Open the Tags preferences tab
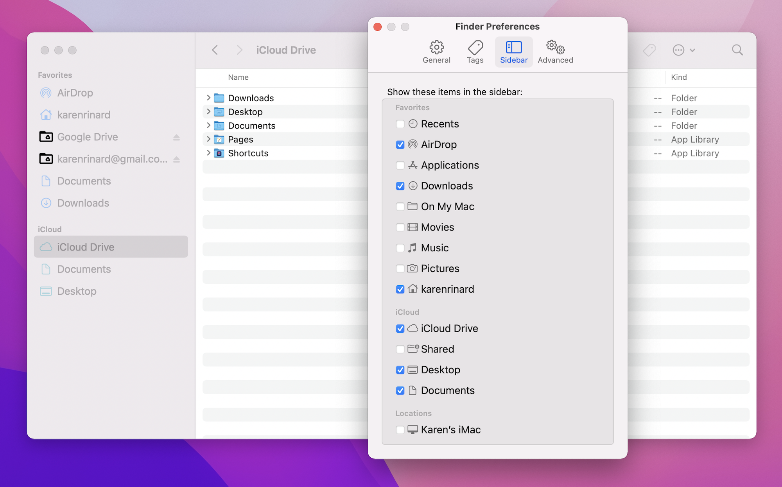The height and width of the screenshot is (487, 782). pyautogui.click(x=475, y=52)
